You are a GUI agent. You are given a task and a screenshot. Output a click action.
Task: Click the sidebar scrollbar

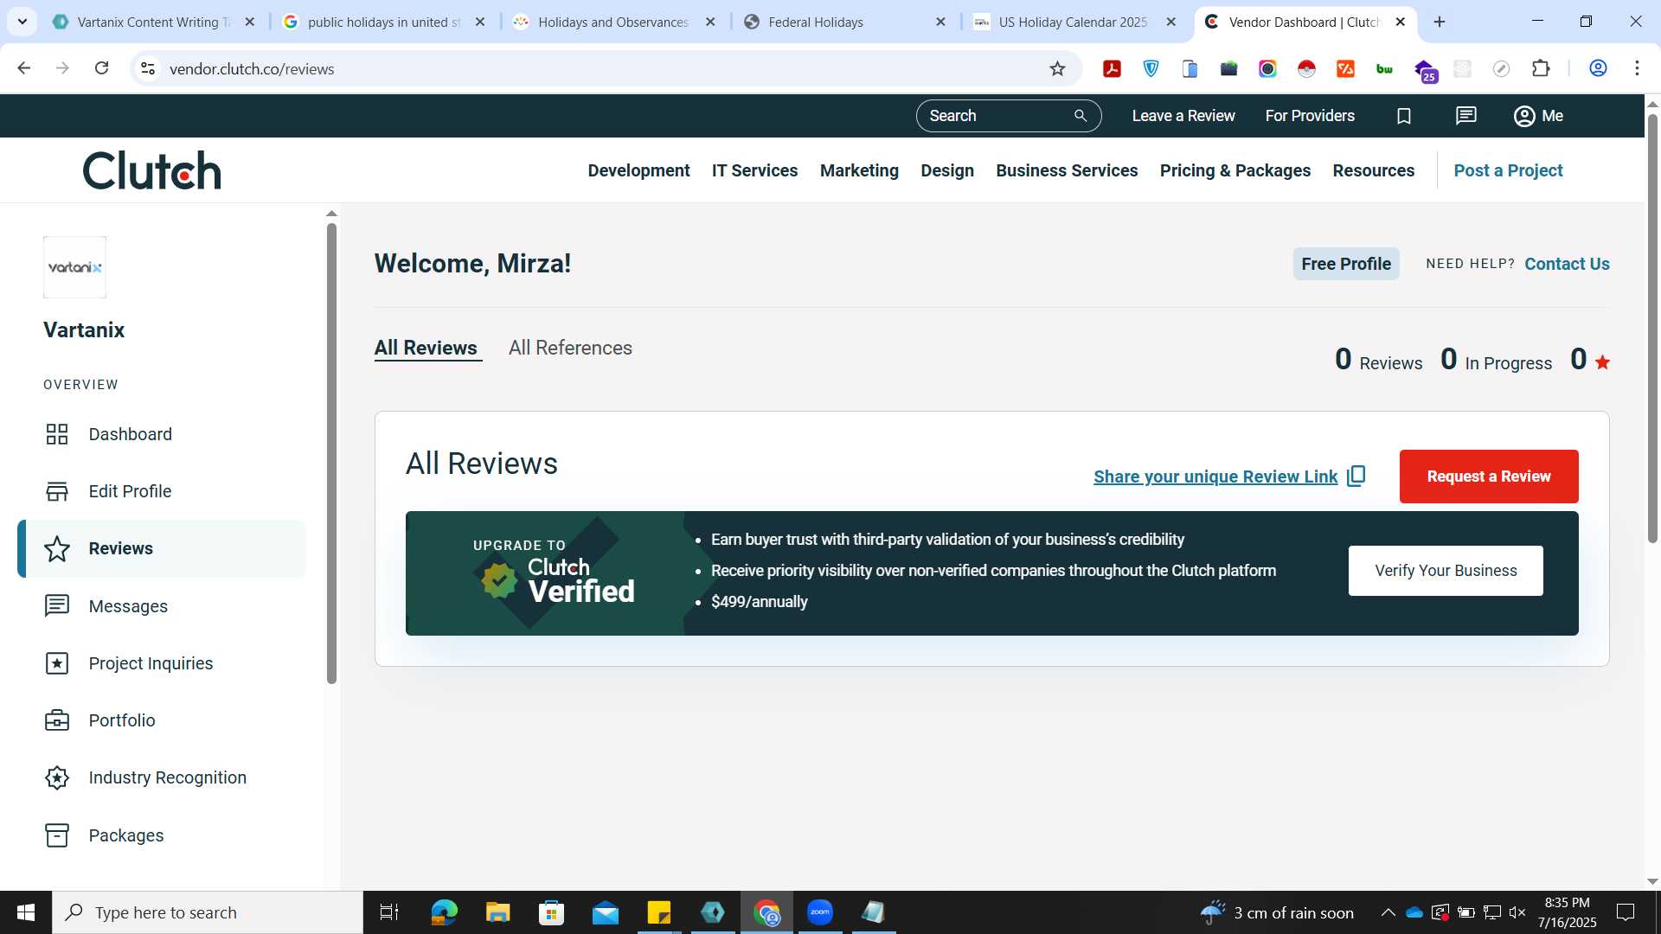(331, 454)
